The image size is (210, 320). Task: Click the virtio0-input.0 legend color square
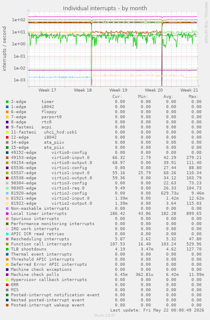(7, 158)
